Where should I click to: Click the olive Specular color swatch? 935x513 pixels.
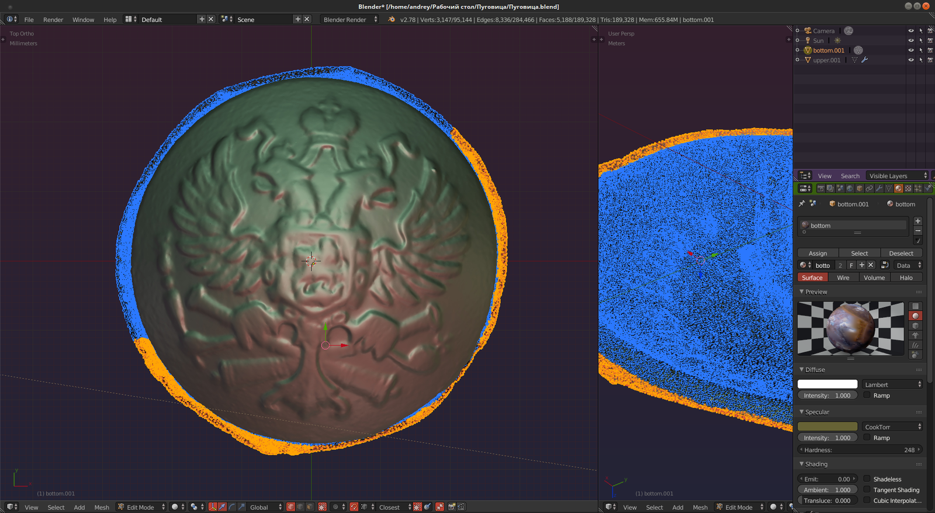pyautogui.click(x=827, y=427)
